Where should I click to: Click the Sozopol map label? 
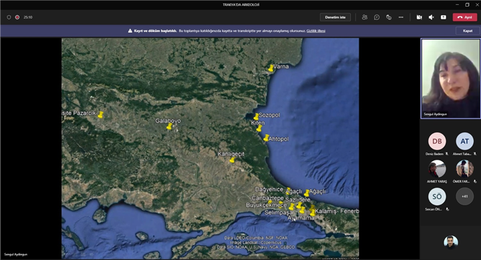point(269,115)
